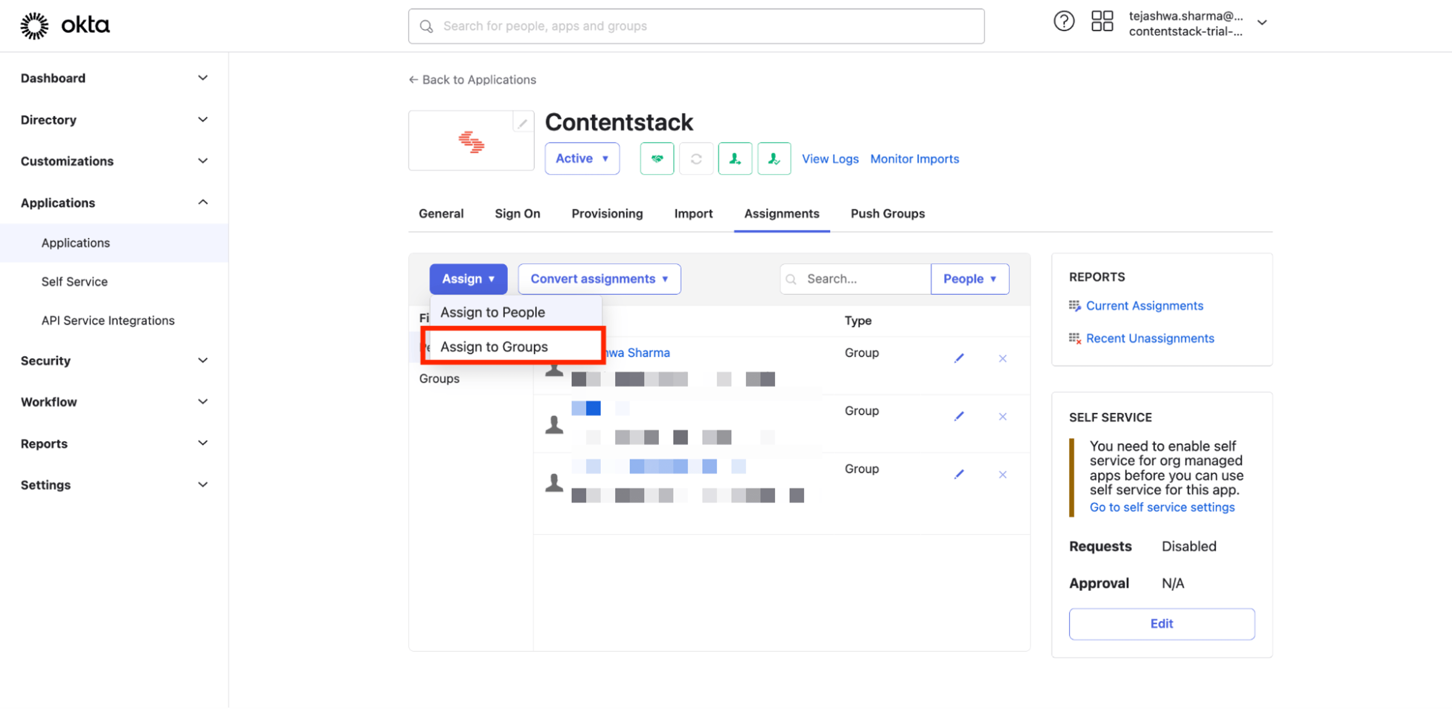Expand the Workflow sidebar section
Screen dimensions: 1452x709
pyautogui.click(x=203, y=402)
